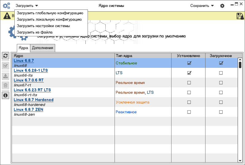Screen dimensions: 245x165
Task: Click the refresh kernel list icon
Action: 5,56
